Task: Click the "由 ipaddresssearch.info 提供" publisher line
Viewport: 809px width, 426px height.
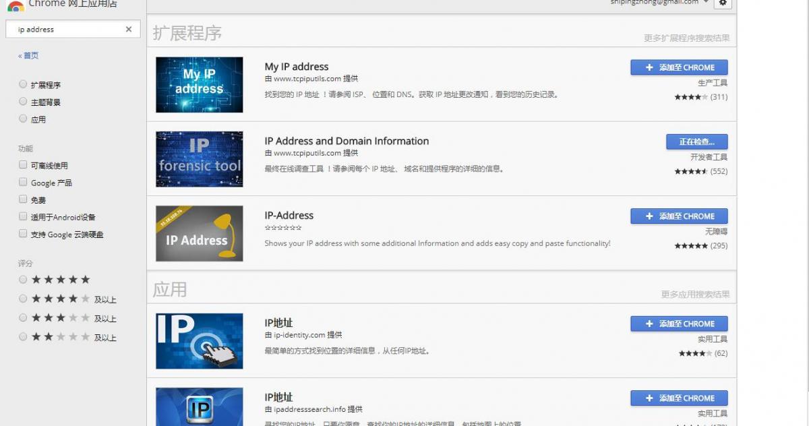Action: point(313,409)
